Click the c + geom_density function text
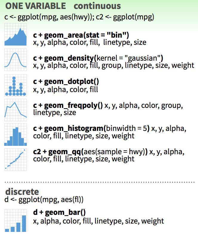 (98, 58)
